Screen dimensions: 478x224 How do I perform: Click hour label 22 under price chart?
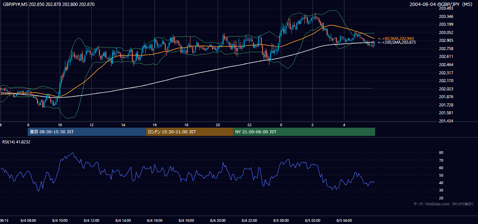(x=249, y=125)
